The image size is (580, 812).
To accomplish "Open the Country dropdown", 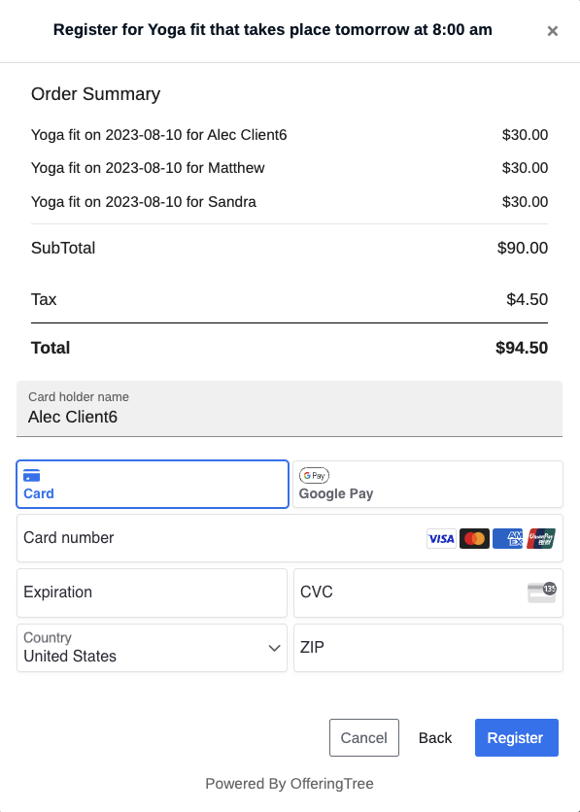I will [x=152, y=648].
